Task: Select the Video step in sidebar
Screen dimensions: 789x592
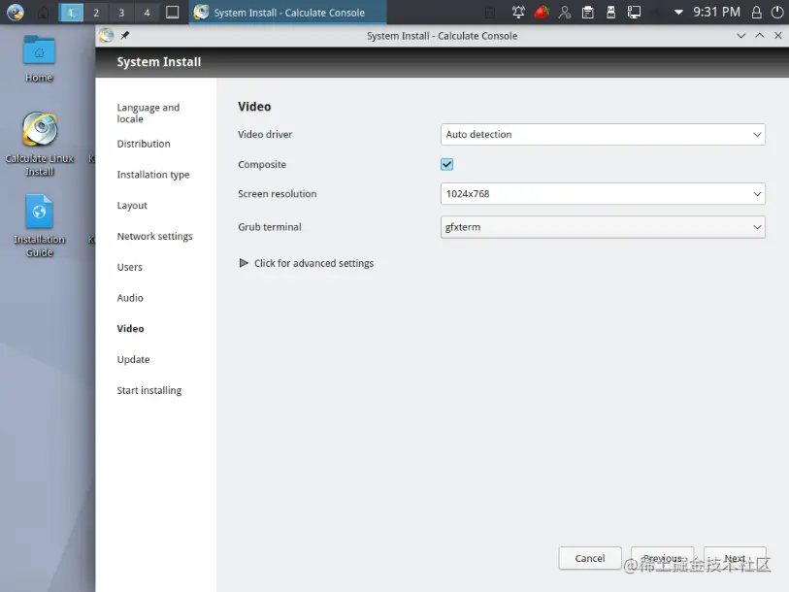Action: [130, 329]
